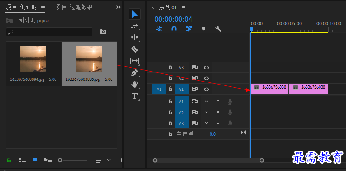
Task: Select the Hand tool
Action: point(135,84)
